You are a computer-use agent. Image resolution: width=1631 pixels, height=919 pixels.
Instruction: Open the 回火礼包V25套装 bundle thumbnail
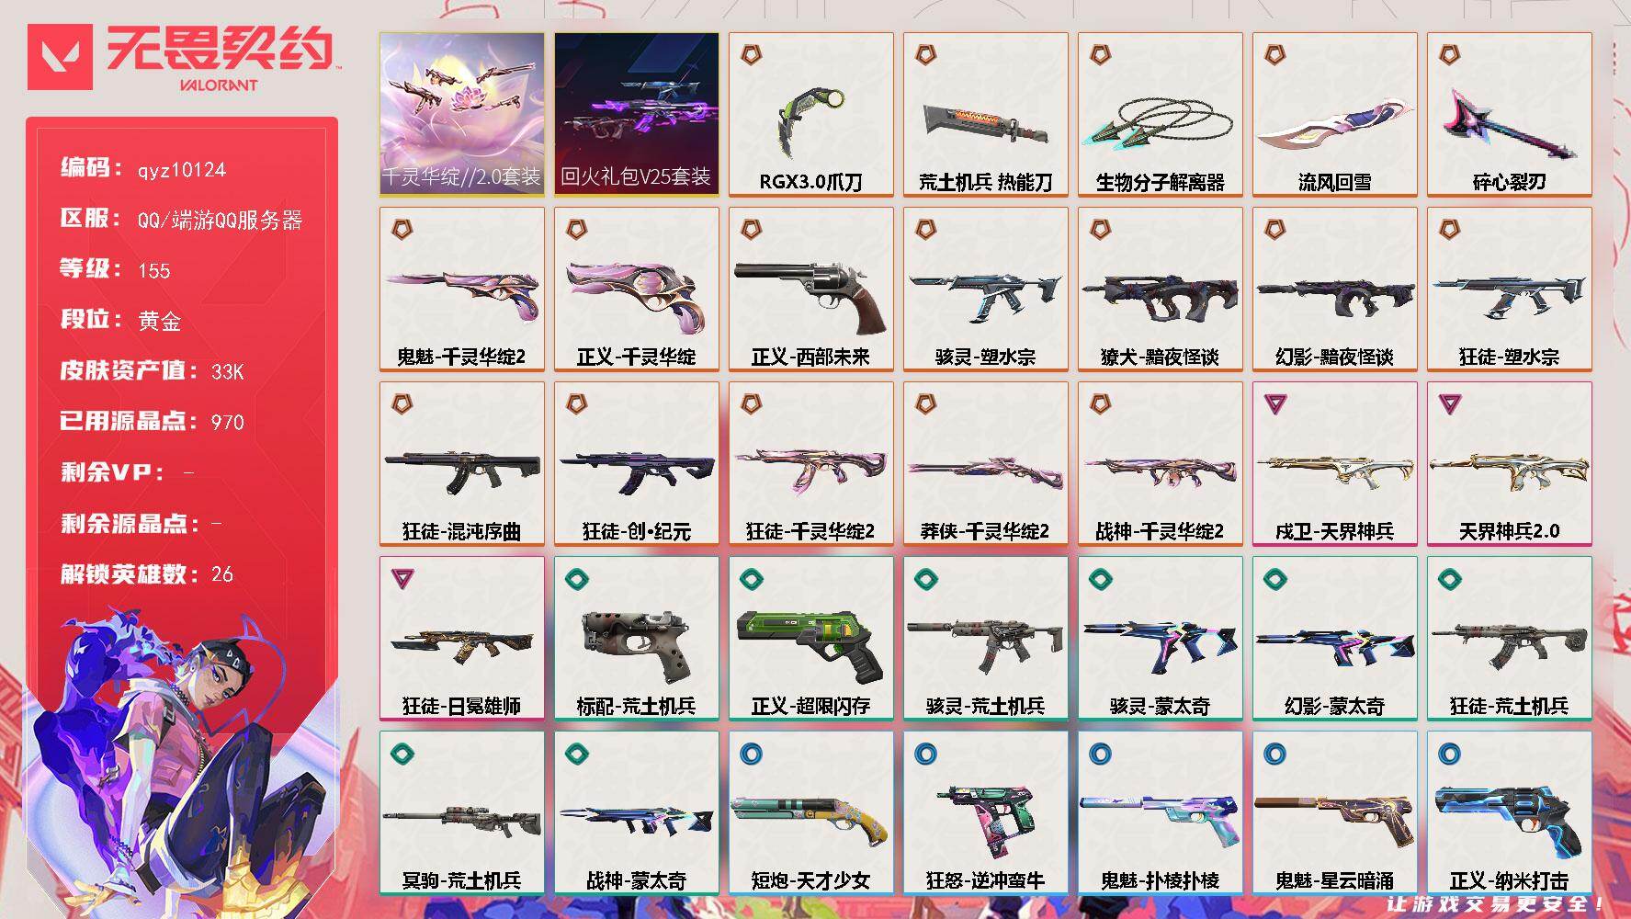pyautogui.click(x=637, y=115)
